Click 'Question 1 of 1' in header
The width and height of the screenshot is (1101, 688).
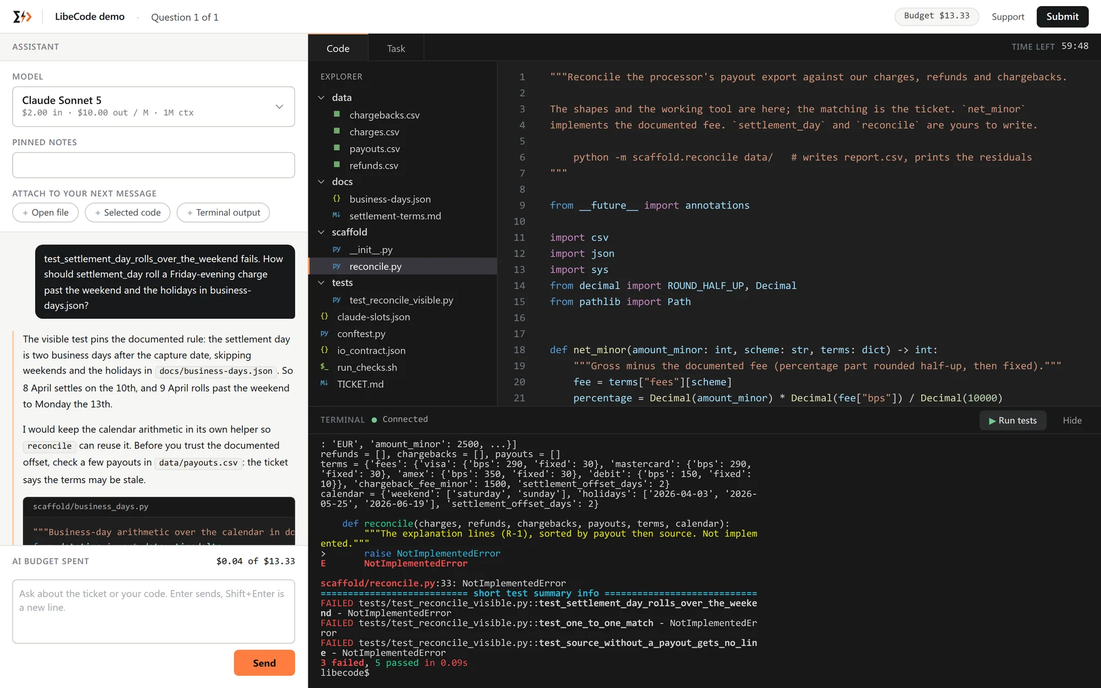click(x=185, y=17)
